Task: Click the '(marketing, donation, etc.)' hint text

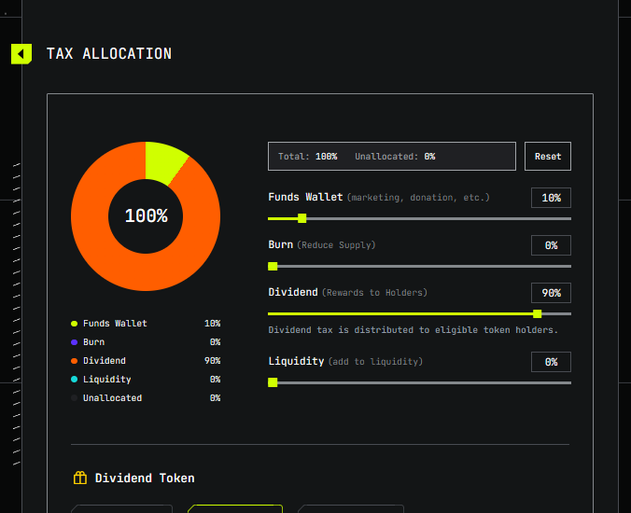Action: click(418, 198)
